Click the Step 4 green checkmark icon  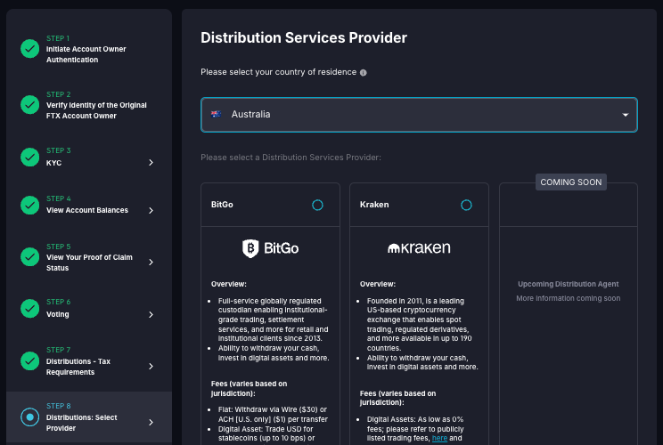click(30, 206)
